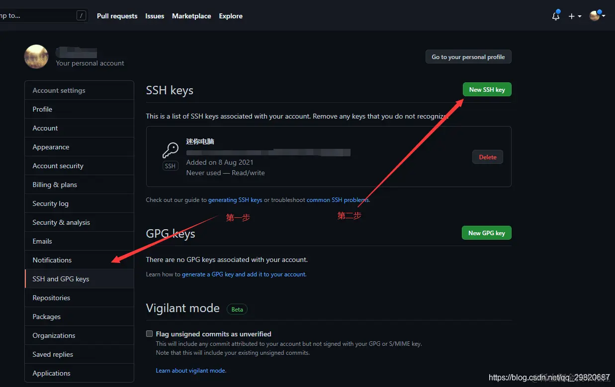Open Explore in top navigation
This screenshot has height=387, width=615.
click(231, 16)
